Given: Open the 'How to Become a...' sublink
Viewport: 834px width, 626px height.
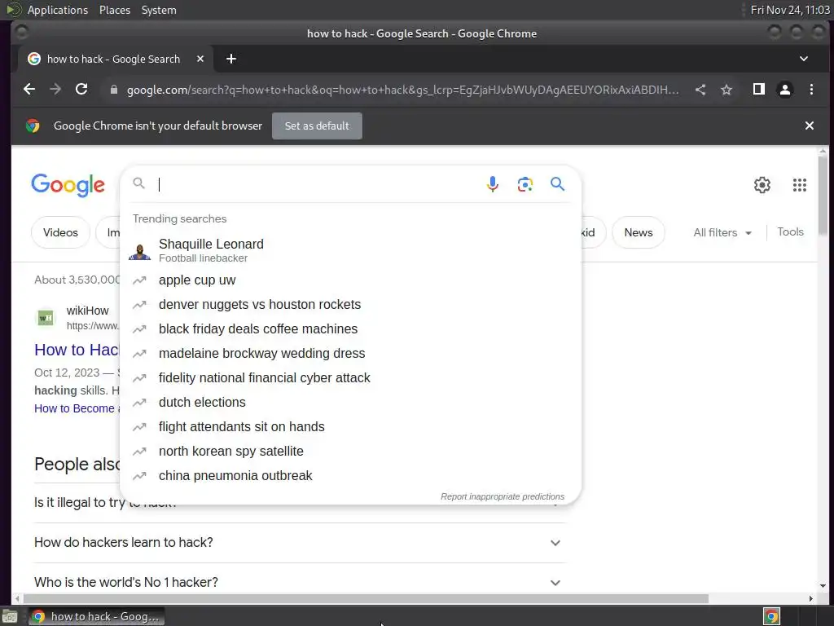Looking at the screenshot, I should coord(77,408).
